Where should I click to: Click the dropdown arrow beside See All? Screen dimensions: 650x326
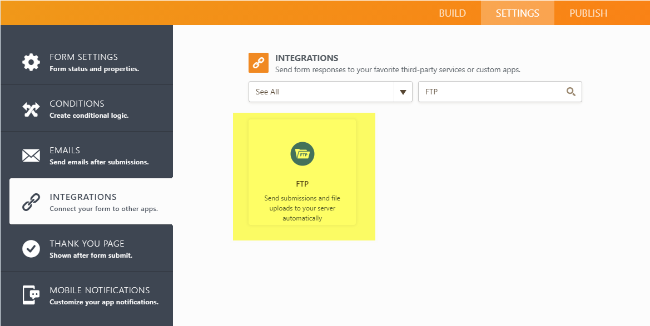point(403,92)
